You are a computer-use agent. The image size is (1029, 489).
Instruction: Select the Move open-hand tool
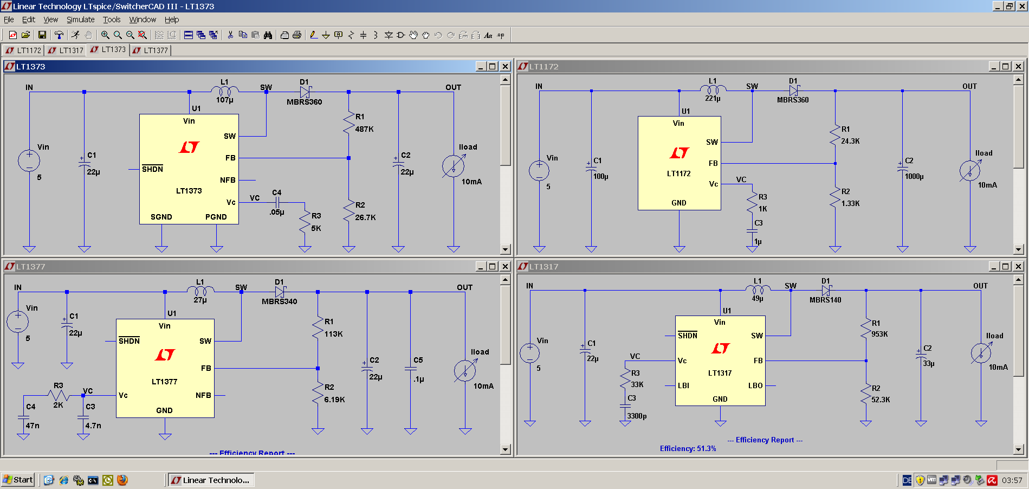413,35
